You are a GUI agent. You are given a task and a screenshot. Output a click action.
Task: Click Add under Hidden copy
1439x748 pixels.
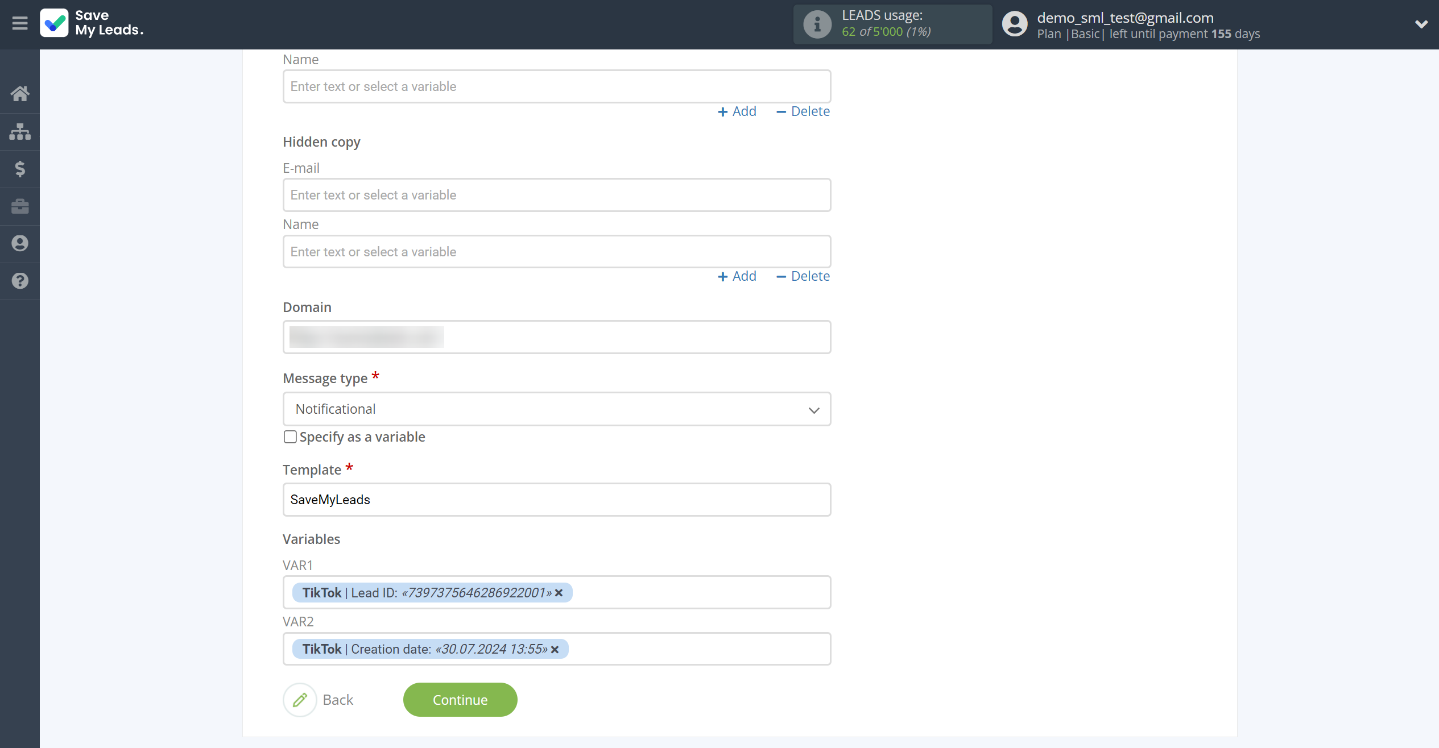coord(737,276)
